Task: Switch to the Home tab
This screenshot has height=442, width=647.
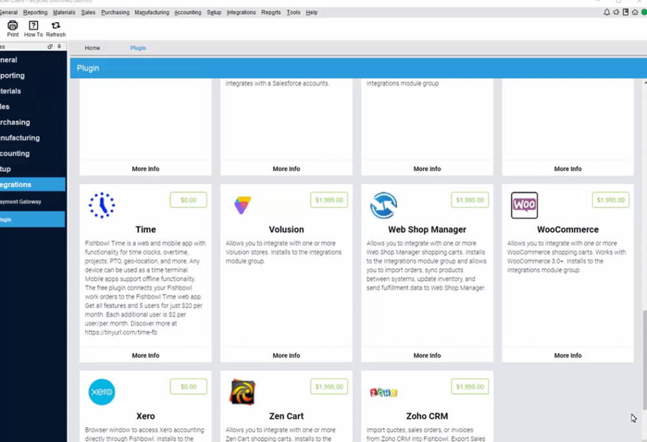Action: point(93,48)
